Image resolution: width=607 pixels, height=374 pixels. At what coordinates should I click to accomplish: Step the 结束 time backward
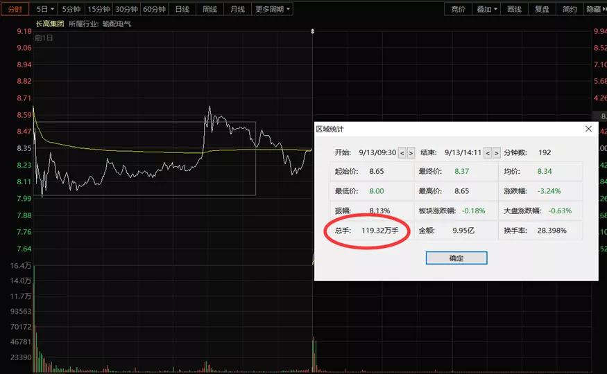pos(488,153)
